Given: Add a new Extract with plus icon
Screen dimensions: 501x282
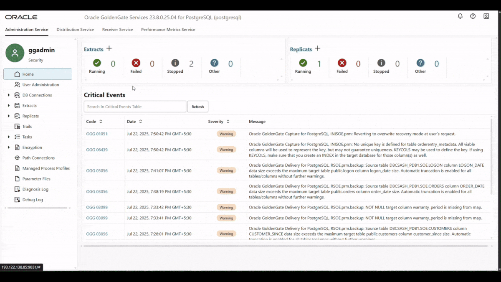Looking at the screenshot, I should [x=109, y=48].
